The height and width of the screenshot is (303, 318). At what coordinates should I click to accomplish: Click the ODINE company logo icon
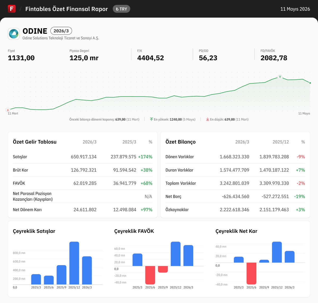point(14,34)
